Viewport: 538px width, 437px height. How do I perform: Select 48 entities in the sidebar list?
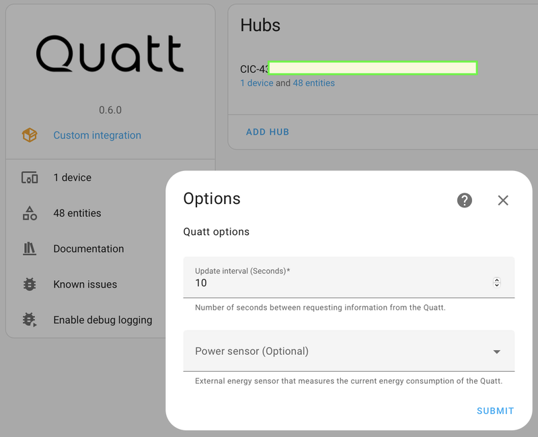coord(77,213)
